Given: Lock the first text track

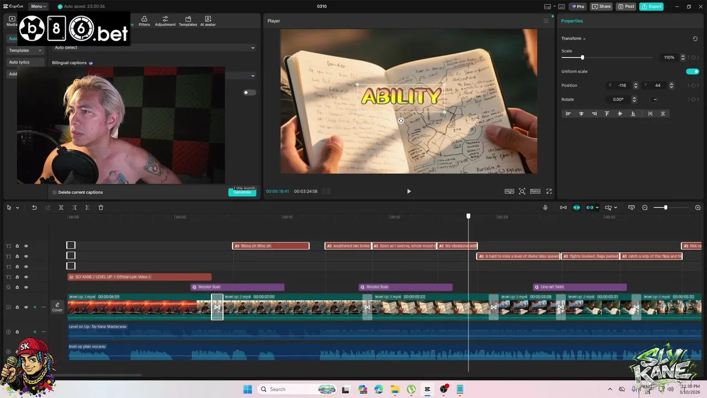Looking at the screenshot, I should (17, 246).
